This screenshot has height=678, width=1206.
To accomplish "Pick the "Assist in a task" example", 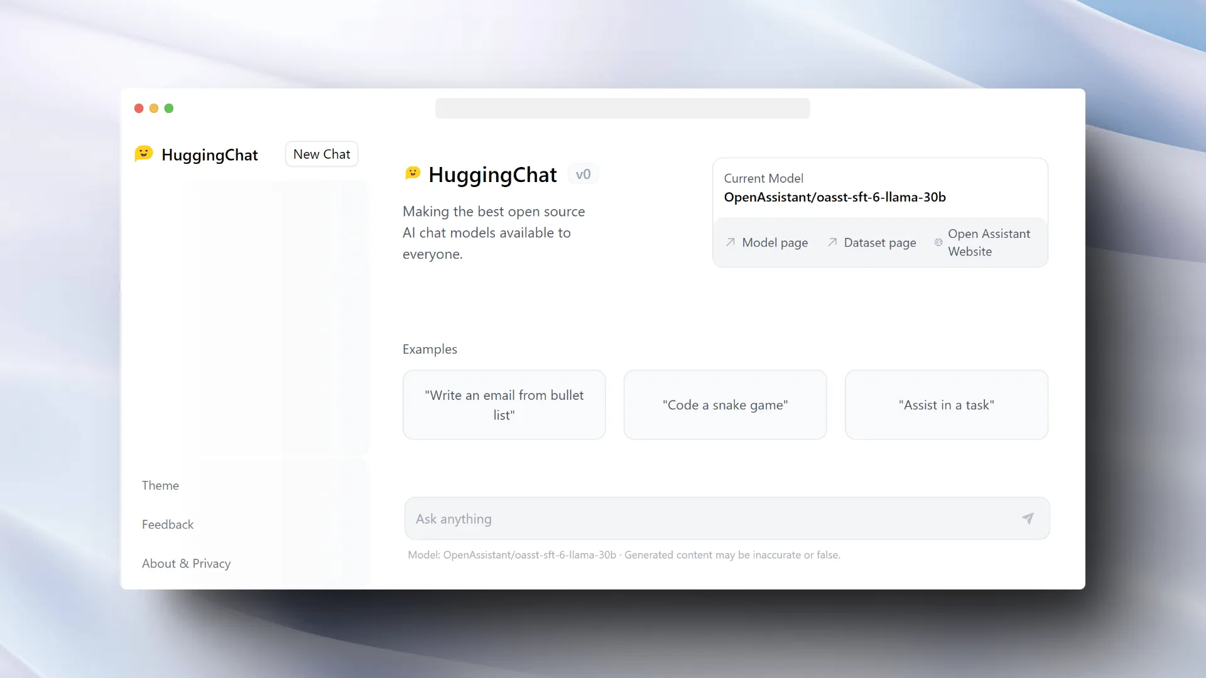I will click(946, 405).
